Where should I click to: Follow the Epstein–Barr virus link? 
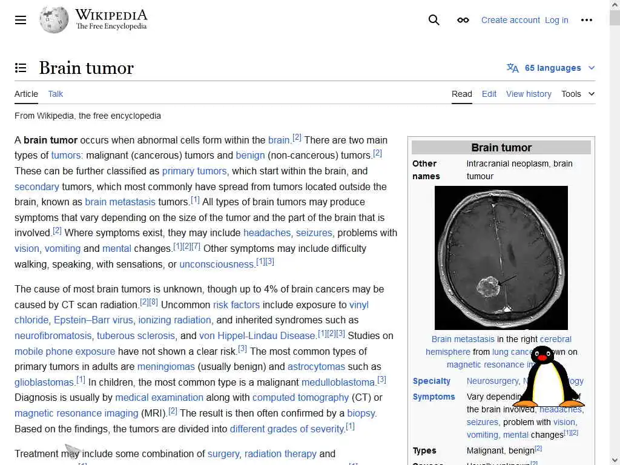click(94, 320)
